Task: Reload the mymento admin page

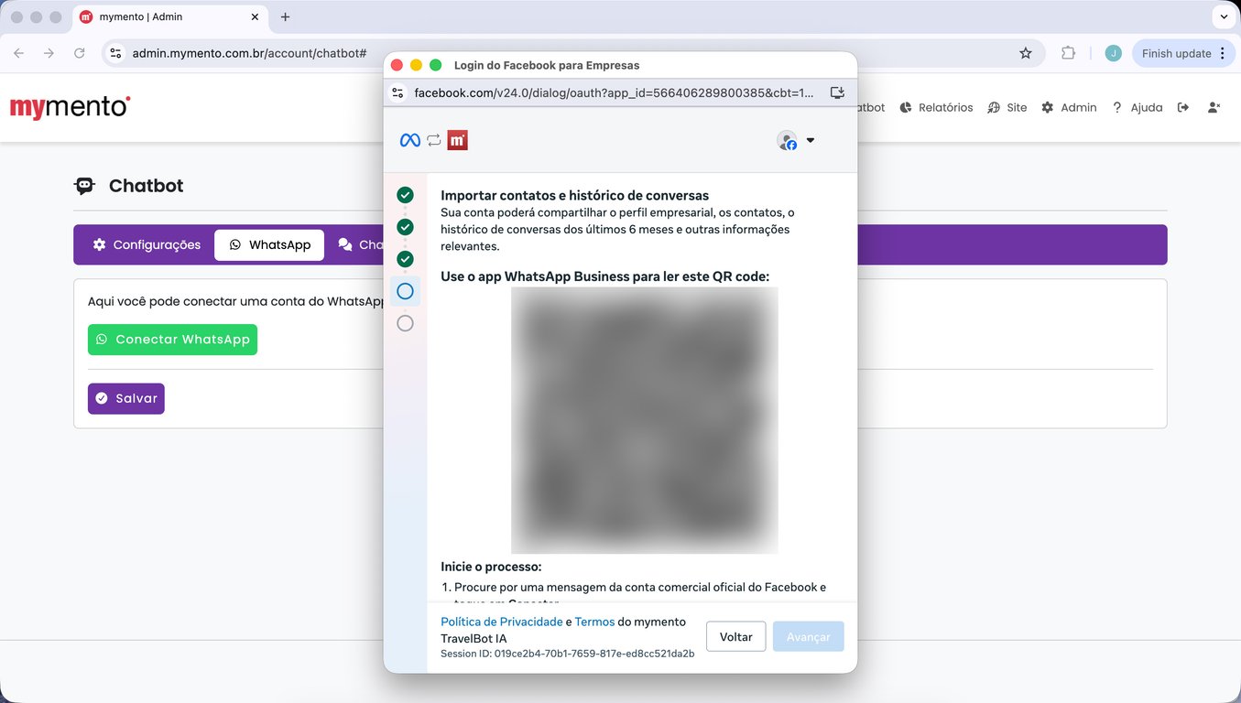Action: coord(79,53)
